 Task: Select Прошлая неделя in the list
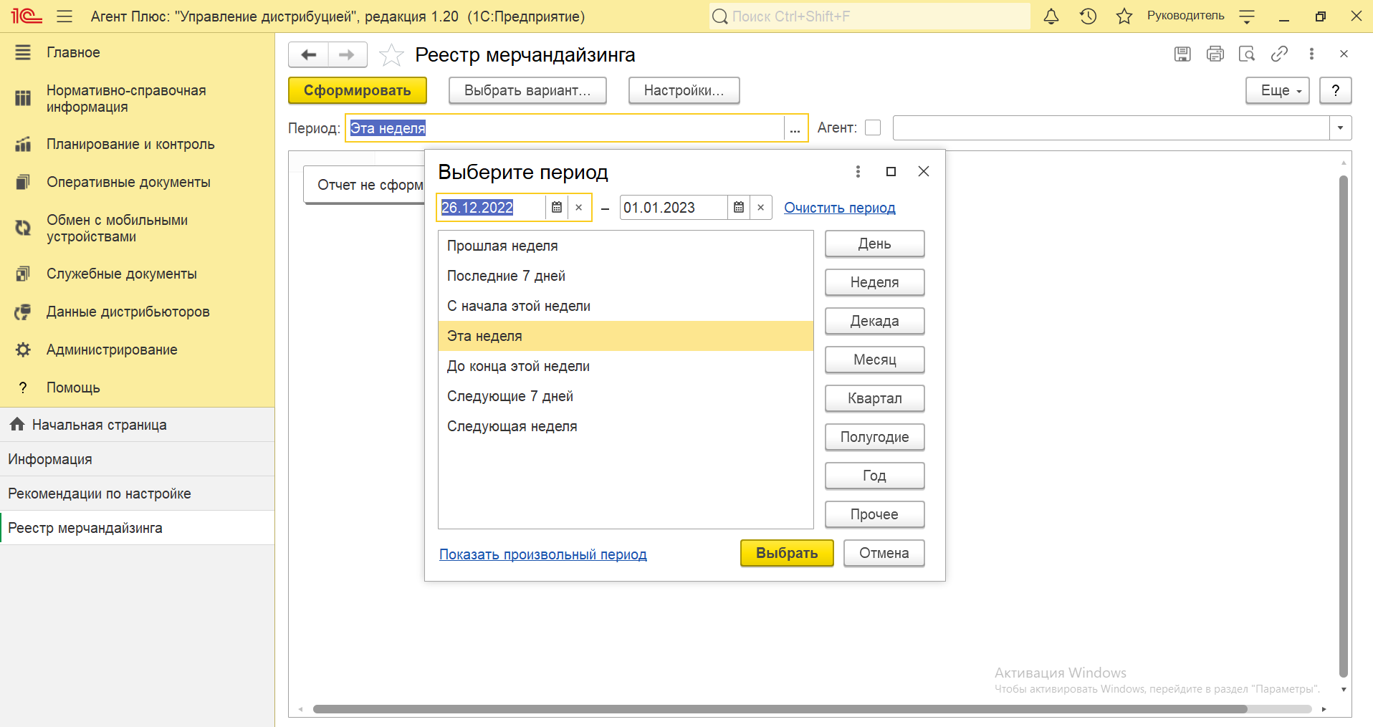click(x=626, y=246)
